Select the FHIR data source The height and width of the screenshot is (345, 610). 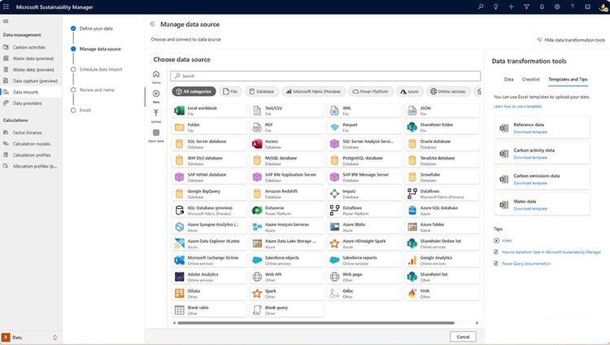point(442,294)
